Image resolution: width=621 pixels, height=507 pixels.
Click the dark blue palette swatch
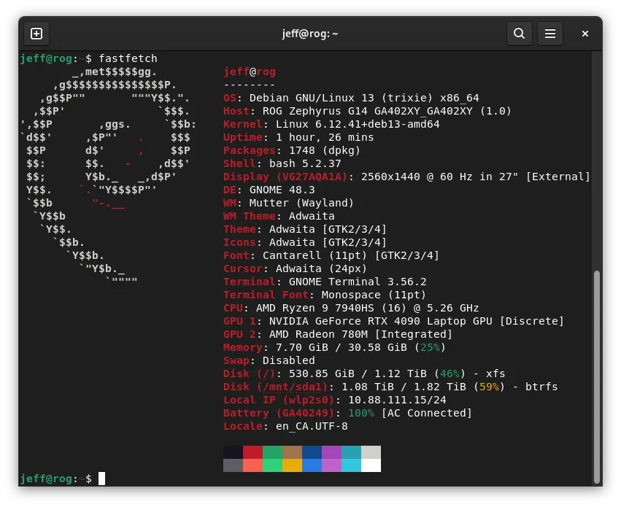click(x=312, y=452)
